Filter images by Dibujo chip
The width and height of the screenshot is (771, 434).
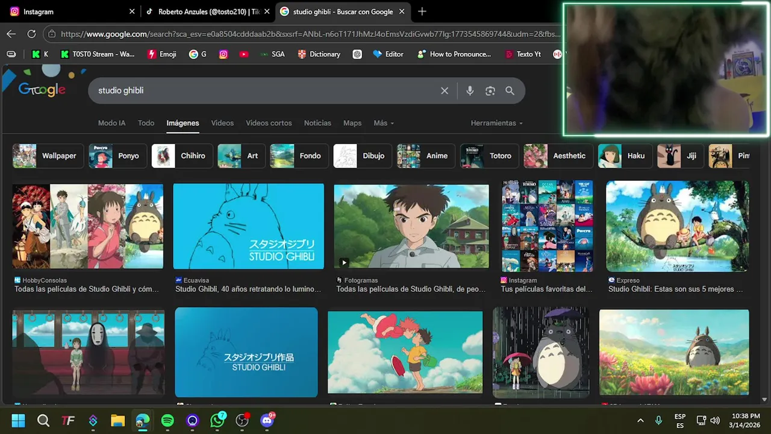[362, 156]
